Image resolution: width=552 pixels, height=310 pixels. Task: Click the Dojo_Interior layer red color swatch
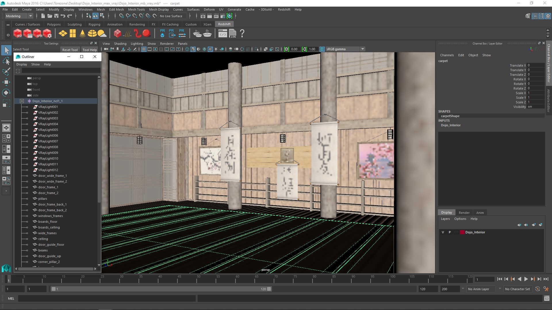pyautogui.click(x=462, y=232)
